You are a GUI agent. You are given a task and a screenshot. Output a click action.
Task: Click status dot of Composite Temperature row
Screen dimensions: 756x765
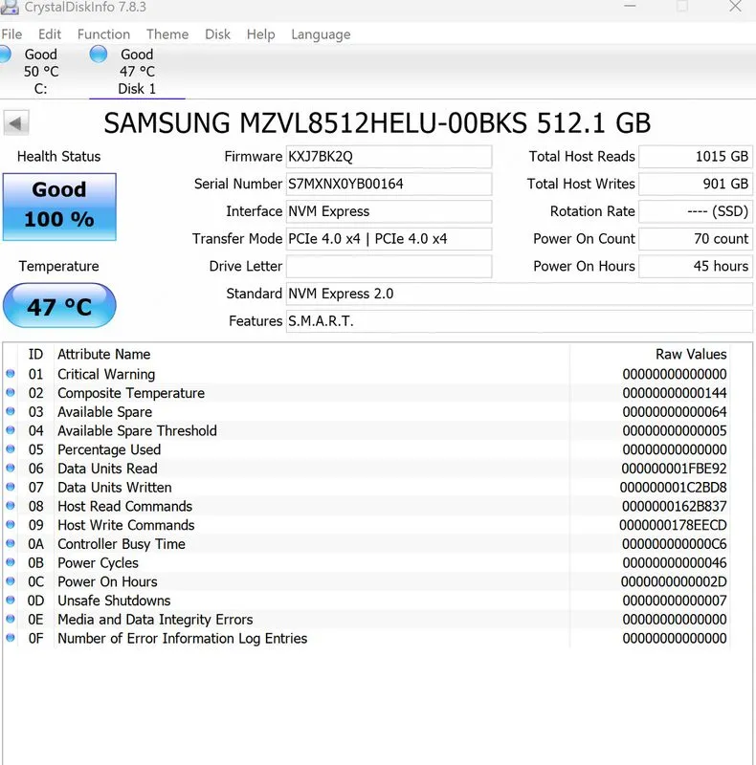pos(11,392)
